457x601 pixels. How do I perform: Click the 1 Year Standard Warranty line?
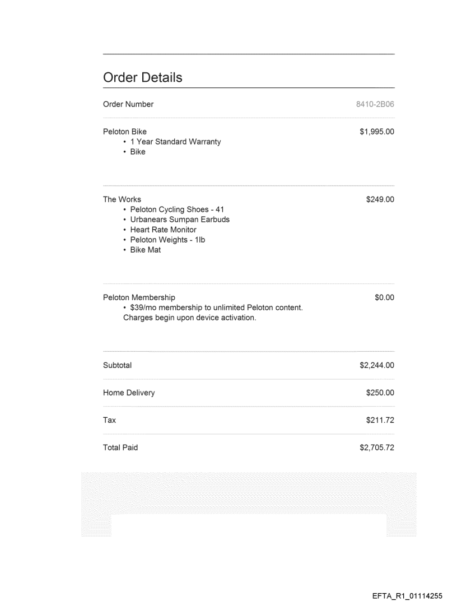(x=175, y=142)
